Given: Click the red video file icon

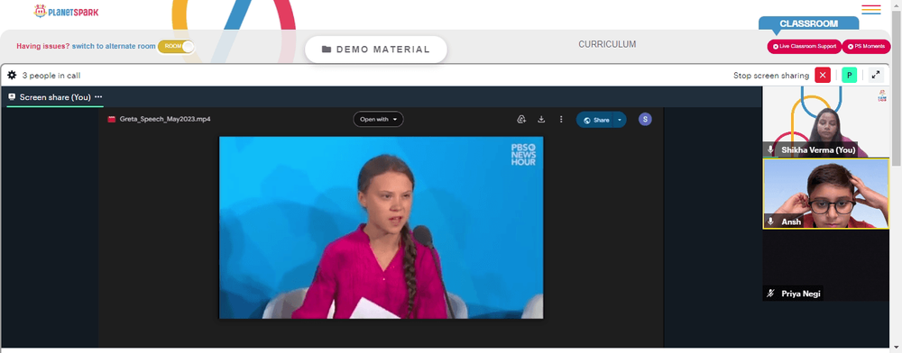Looking at the screenshot, I should point(112,120).
